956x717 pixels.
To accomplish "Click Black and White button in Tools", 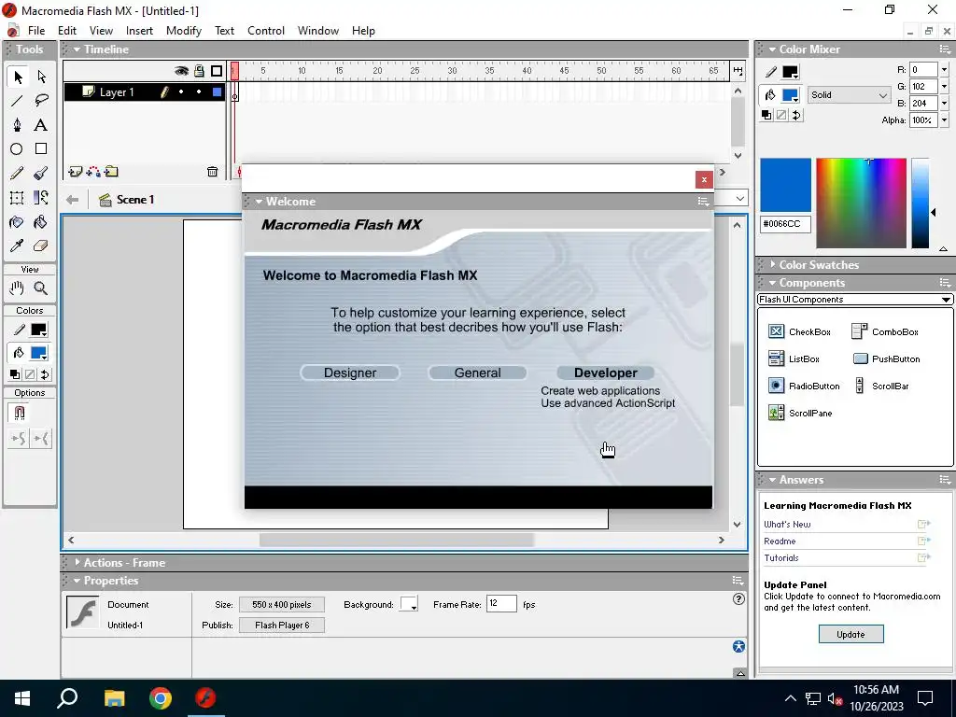I will (15, 374).
